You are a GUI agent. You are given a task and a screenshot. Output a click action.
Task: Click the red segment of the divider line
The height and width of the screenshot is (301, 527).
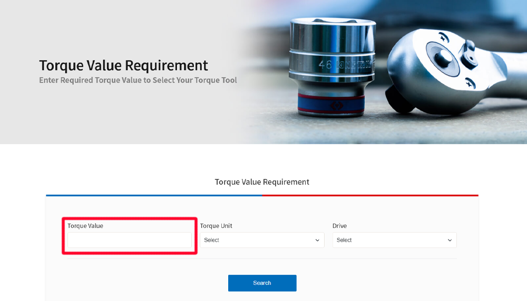pyautogui.click(x=369, y=195)
